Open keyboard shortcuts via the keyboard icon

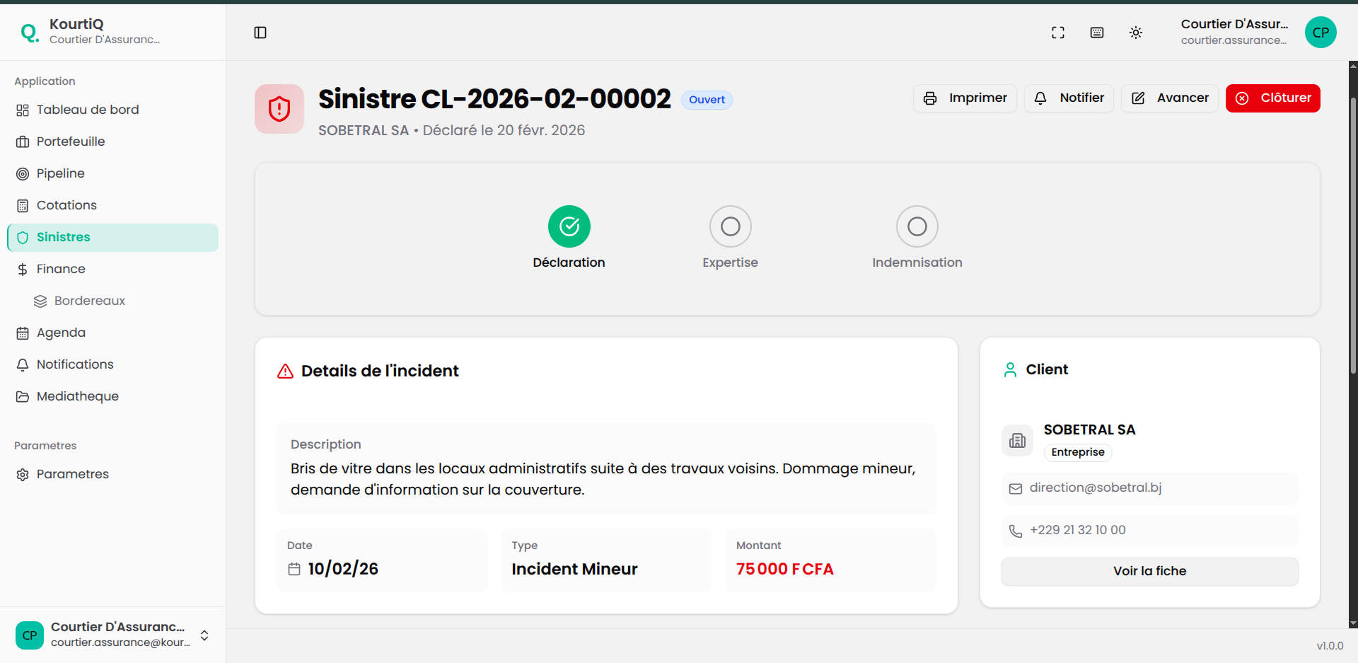pos(1097,33)
